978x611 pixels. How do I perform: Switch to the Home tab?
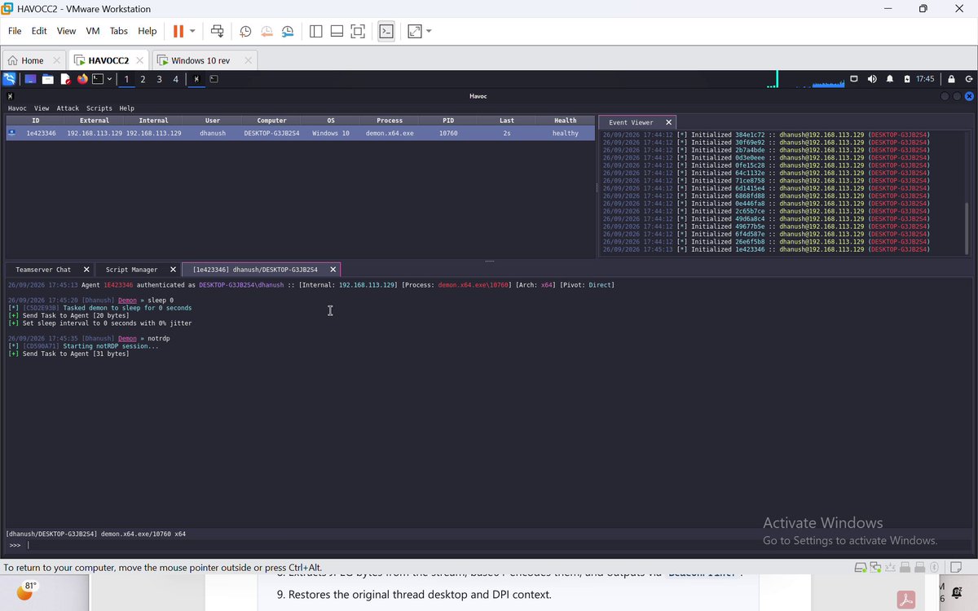click(33, 60)
